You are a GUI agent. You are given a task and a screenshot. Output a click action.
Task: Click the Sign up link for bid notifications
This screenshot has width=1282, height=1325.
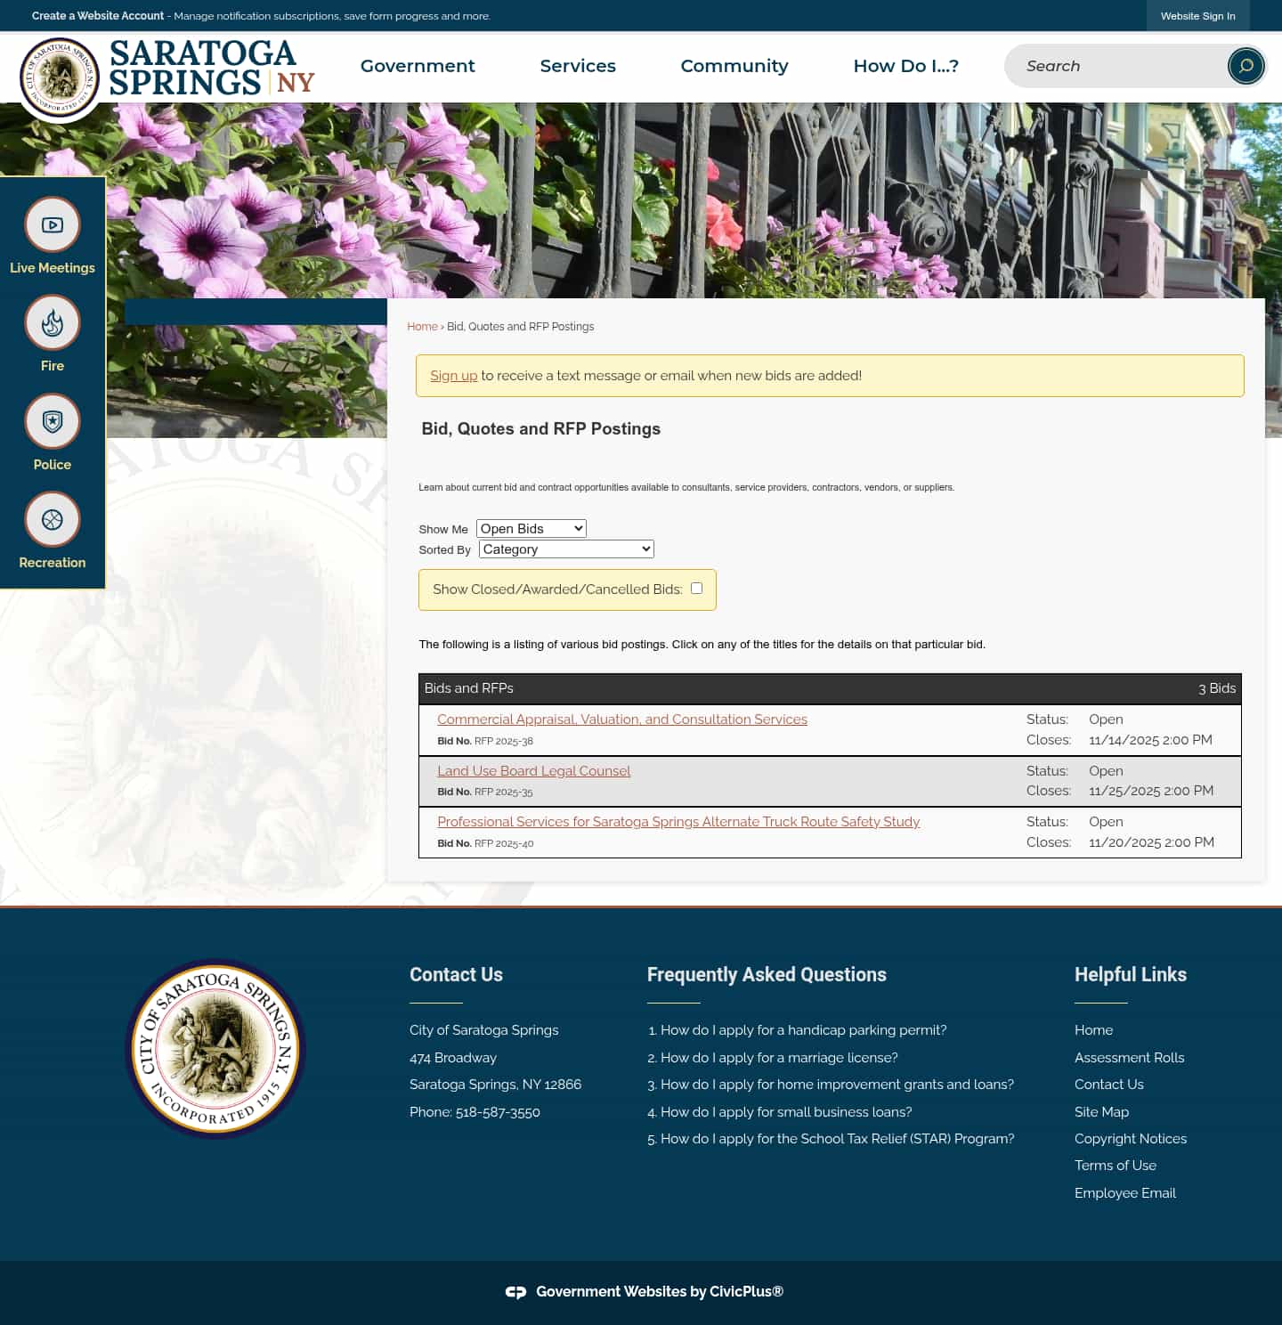coord(454,375)
